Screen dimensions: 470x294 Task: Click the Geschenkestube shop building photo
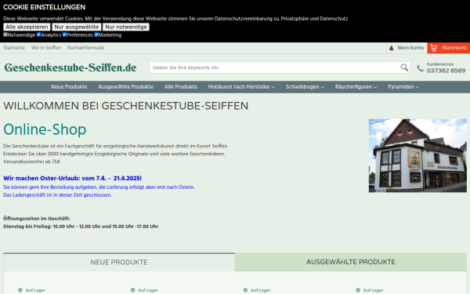pos(418,155)
